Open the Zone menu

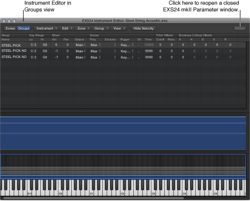(x=83, y=28)
